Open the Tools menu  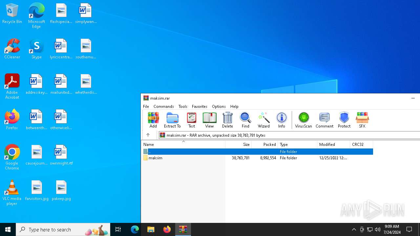point(183,107)
